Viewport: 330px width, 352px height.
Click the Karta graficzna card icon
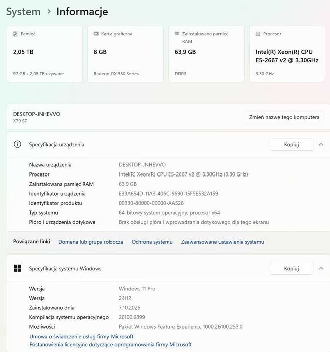pyautogui.click(x=96, y=34)
